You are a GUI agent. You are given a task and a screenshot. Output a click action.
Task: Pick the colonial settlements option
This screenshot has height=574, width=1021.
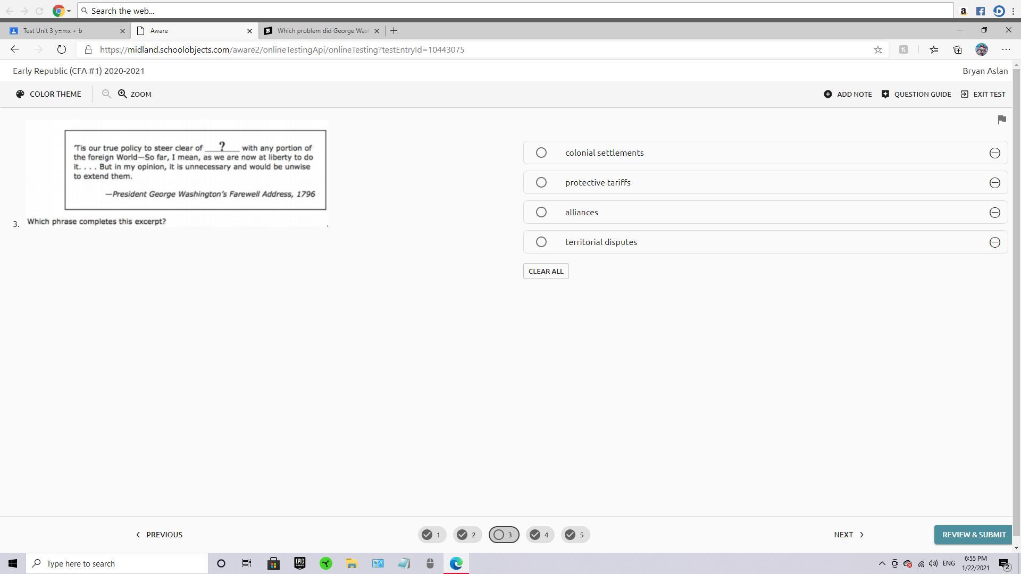pos(541,153)
